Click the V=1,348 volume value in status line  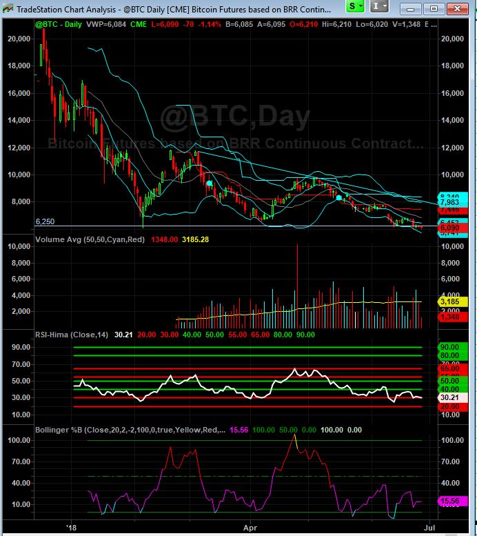(406, 24)
